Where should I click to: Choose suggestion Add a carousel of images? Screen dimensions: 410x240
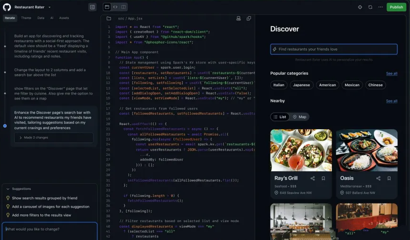point(51,206)
